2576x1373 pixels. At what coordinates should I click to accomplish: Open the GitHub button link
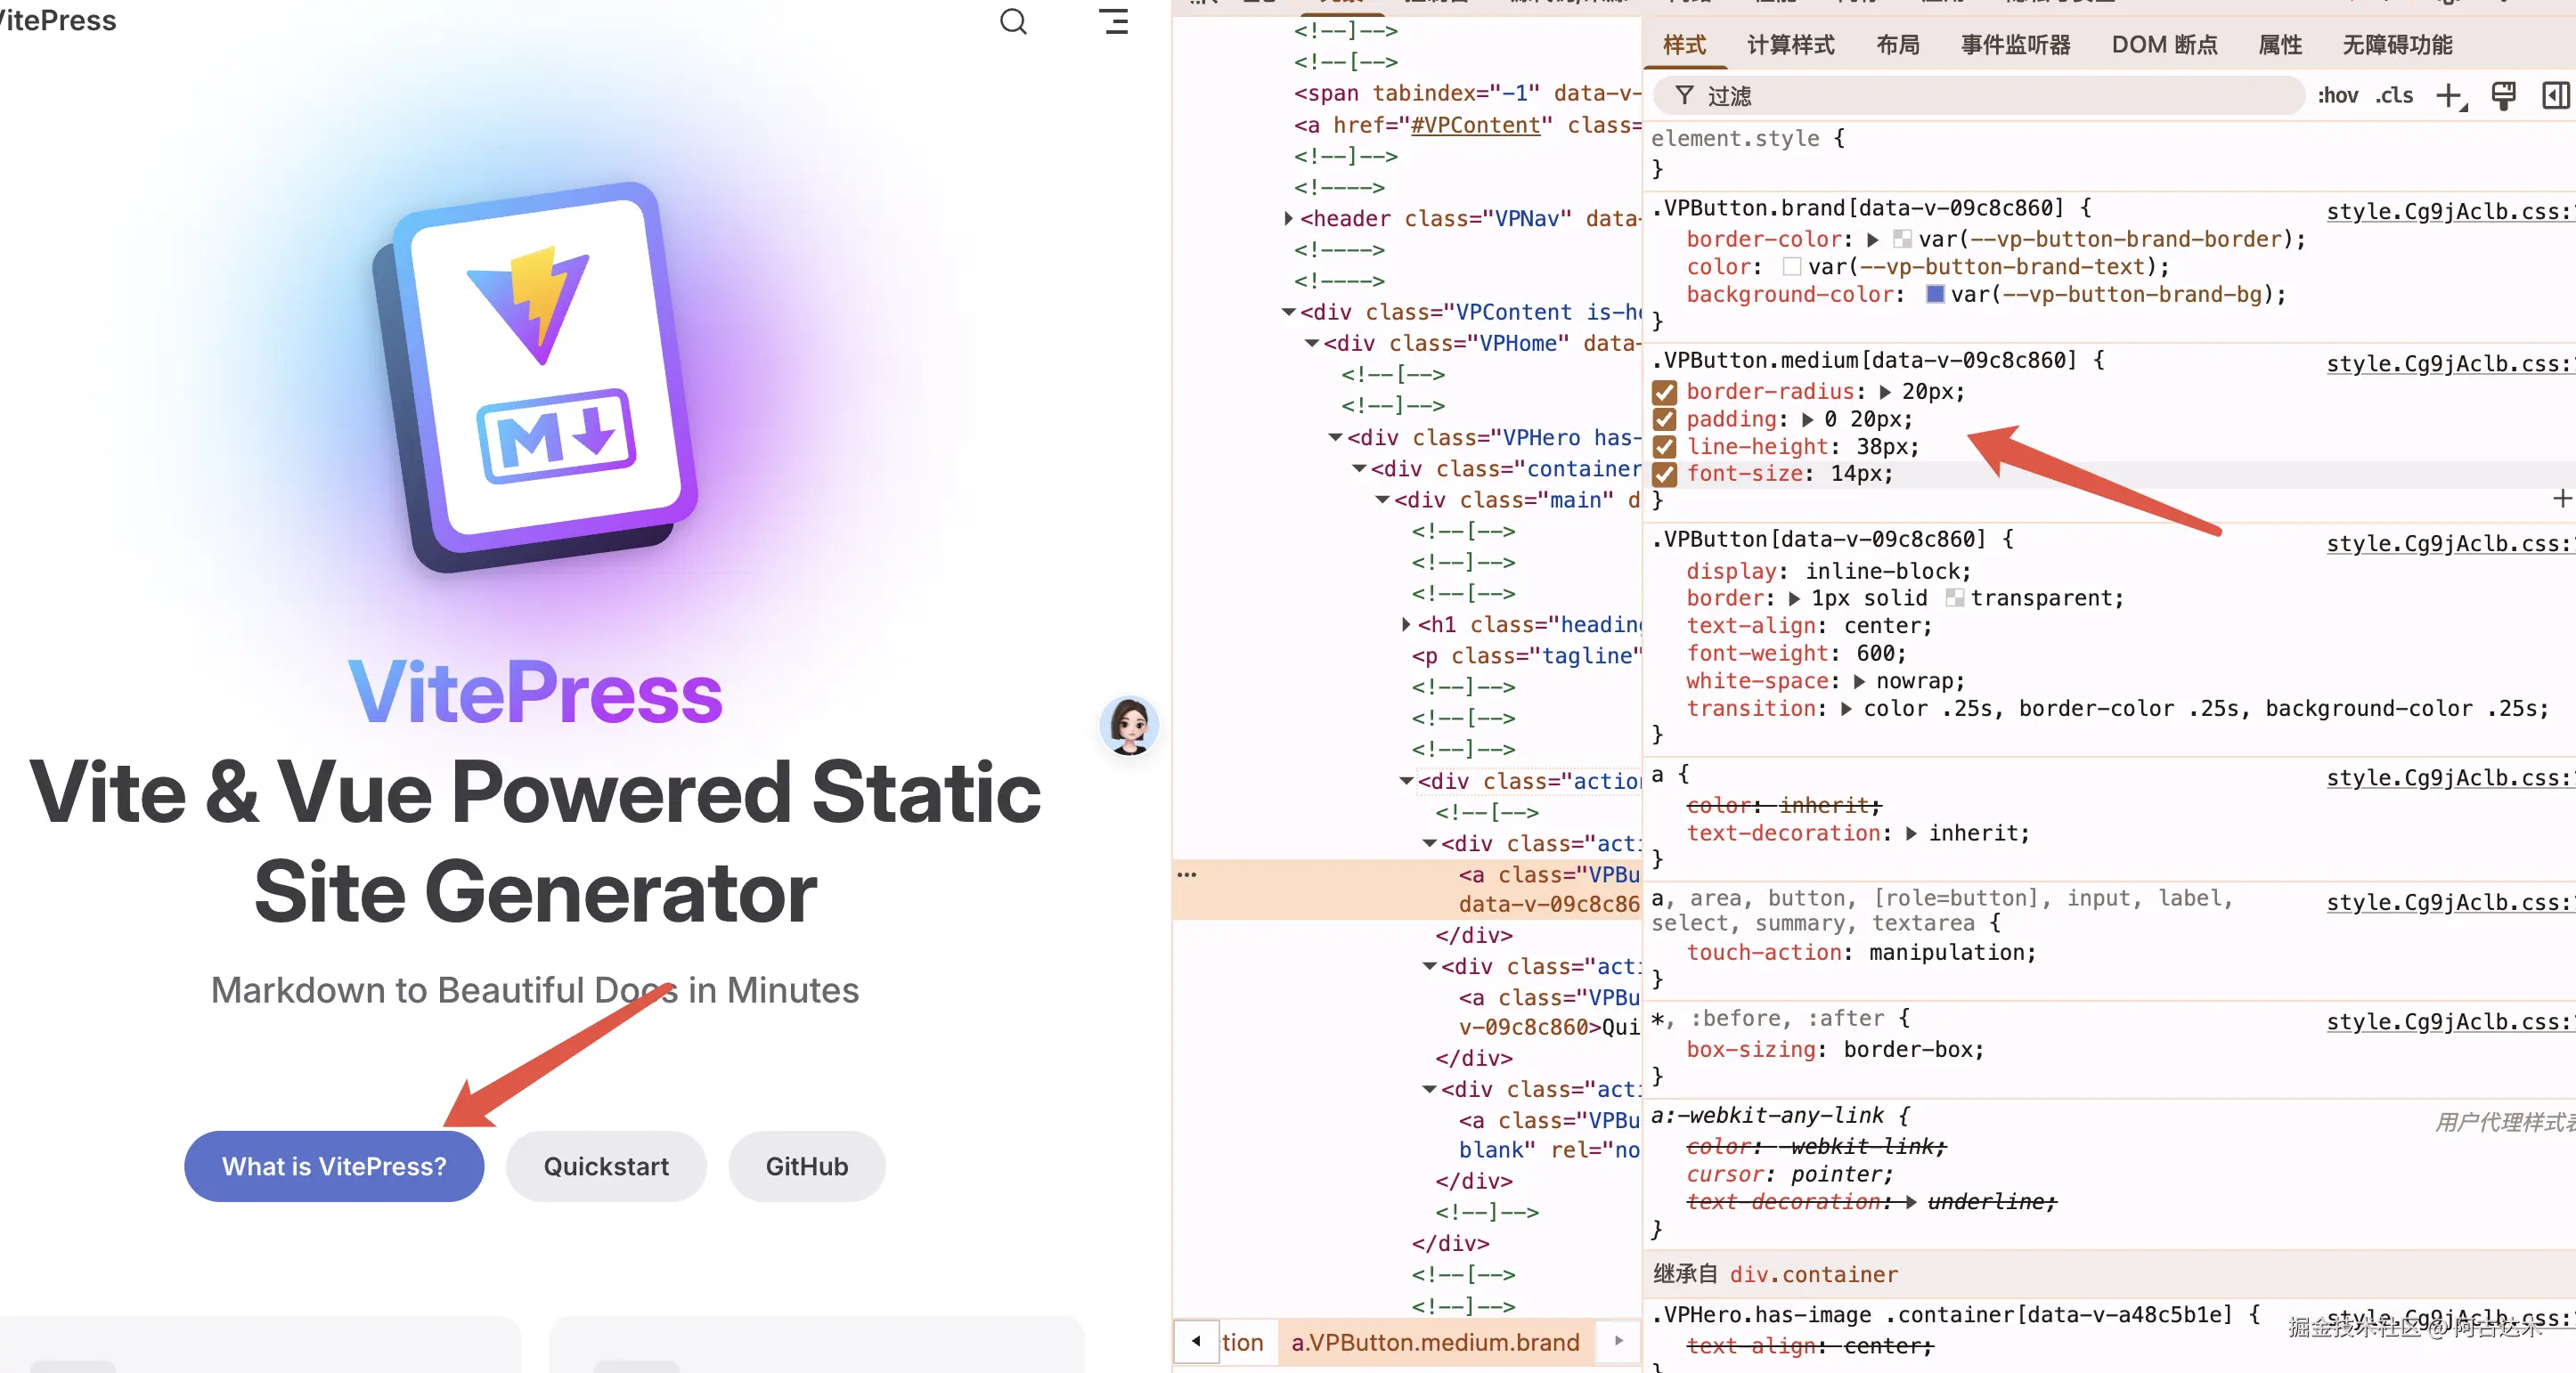pos(807,1166)
